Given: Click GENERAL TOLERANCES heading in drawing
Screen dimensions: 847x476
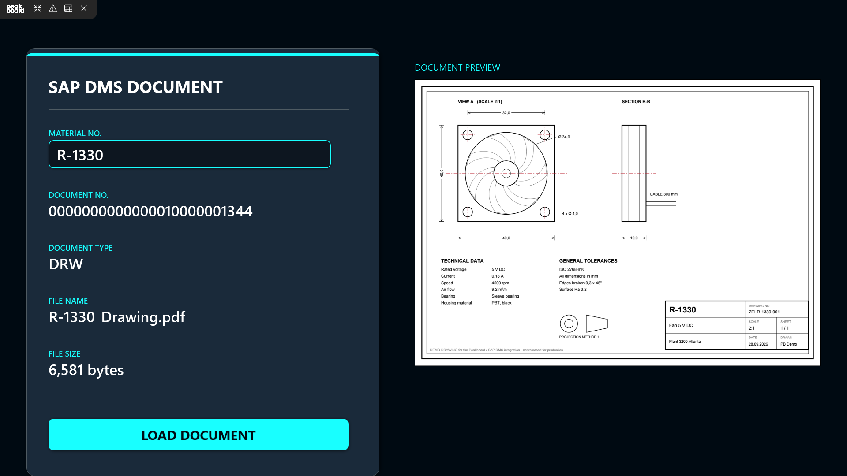Looking at the screenshot, I should point(588,261).
